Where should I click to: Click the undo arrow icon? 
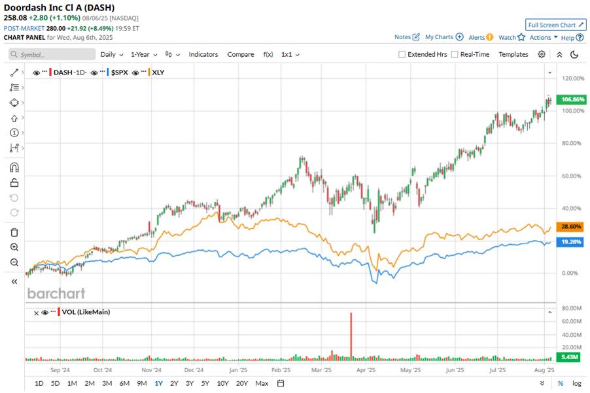point(14,198)
